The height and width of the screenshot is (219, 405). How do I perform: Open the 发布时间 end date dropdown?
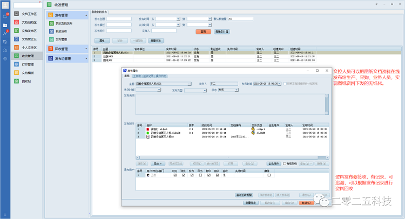point(210,19)
